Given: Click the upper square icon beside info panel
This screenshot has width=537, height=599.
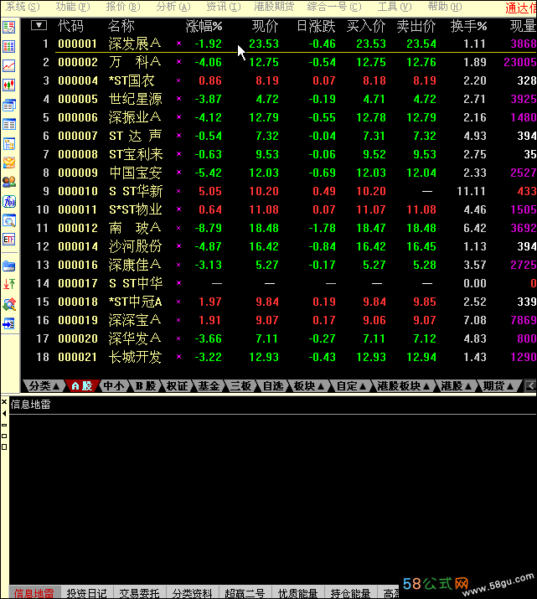Looking at the screenshot, I should [4, 436].
